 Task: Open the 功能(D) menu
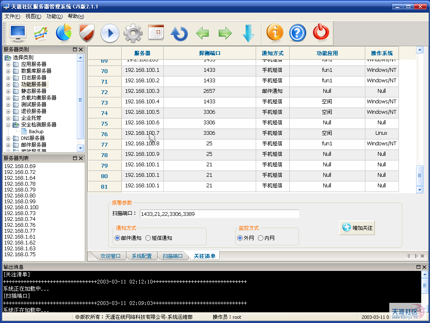click(54, 16)
